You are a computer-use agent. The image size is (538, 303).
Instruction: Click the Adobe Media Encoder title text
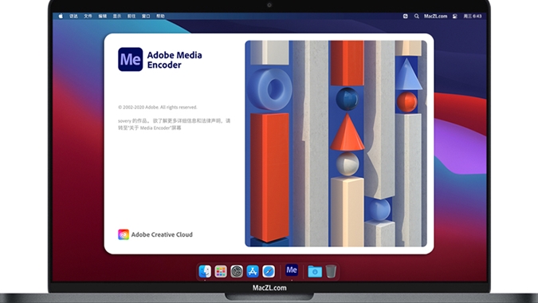coord(175,60)
